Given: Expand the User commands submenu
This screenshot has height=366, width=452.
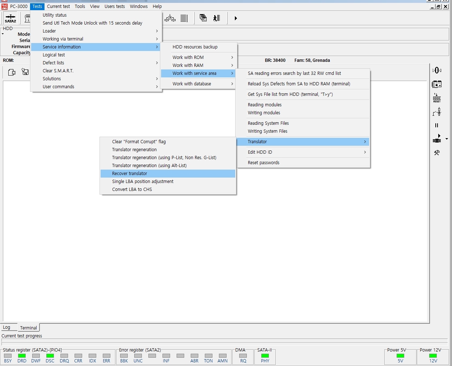Looking at the screenshot, I should tap(96, 87).
